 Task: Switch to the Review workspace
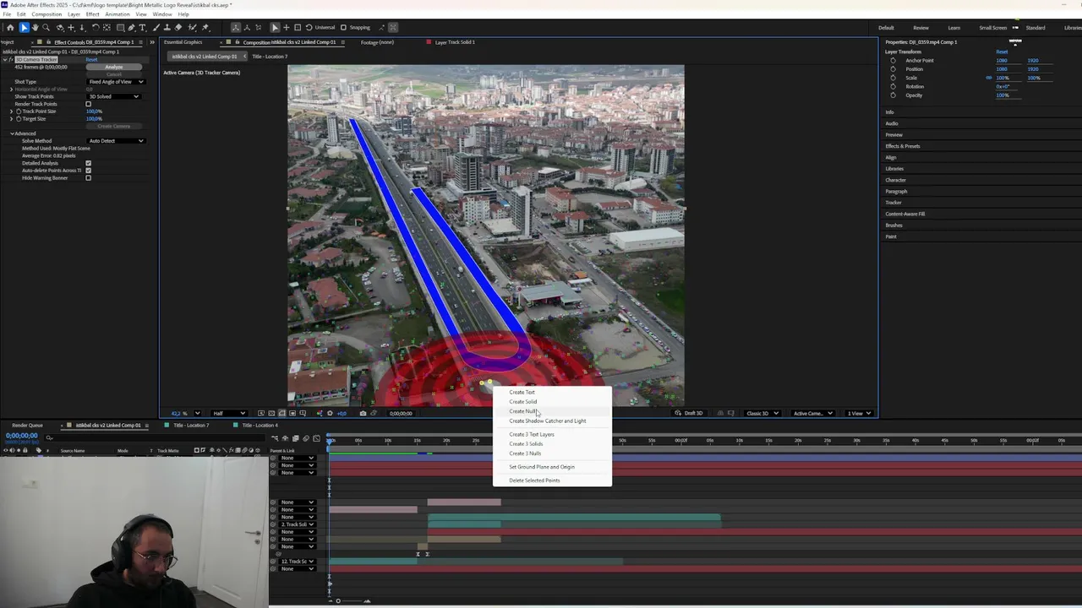[x=921, y=28]
